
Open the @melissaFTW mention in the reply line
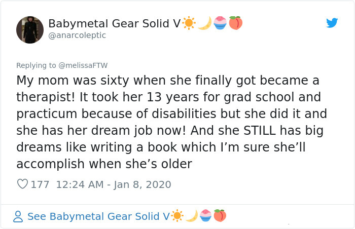84,65
